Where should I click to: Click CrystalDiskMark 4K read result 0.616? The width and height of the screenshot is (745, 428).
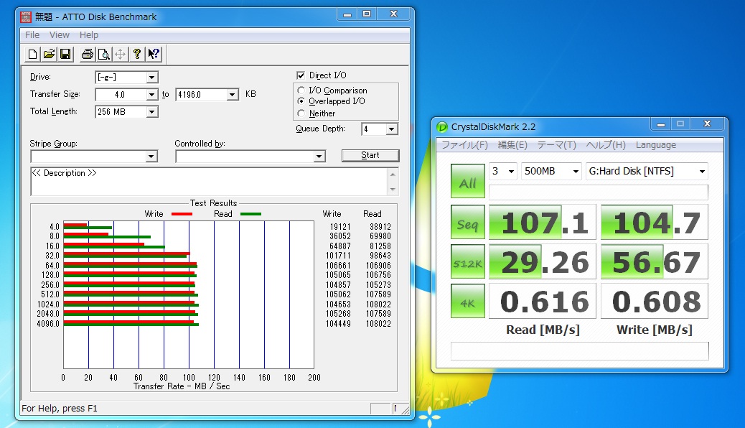coord(542,301)
